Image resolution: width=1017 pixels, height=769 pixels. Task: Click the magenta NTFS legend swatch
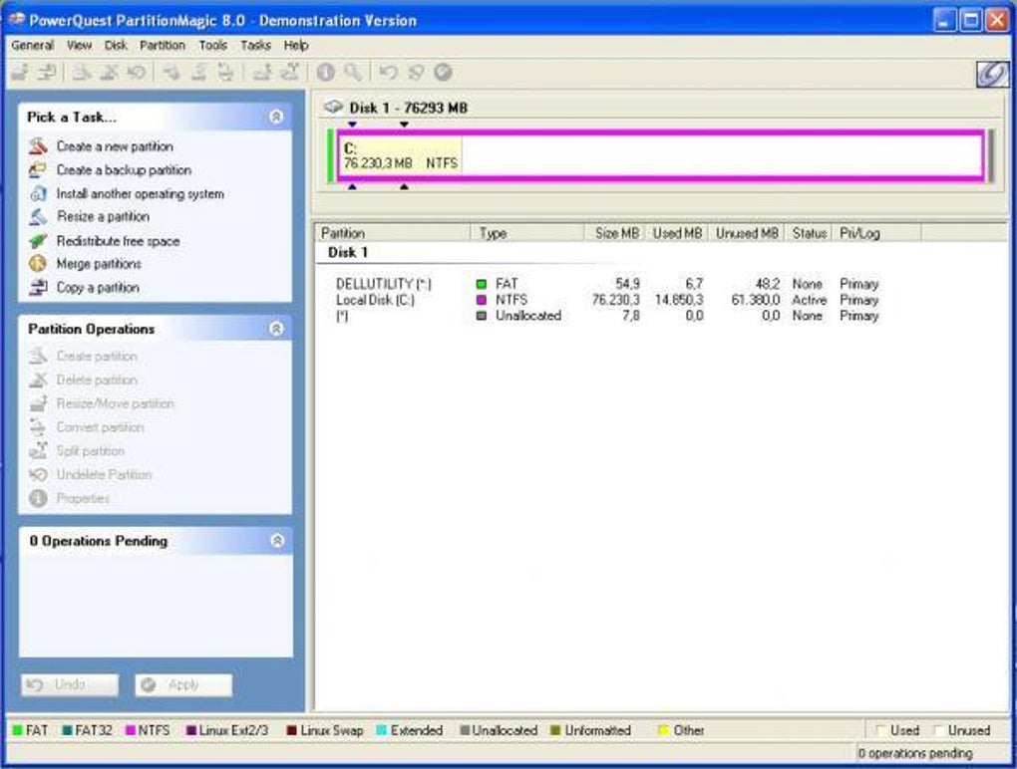point(131,731)
